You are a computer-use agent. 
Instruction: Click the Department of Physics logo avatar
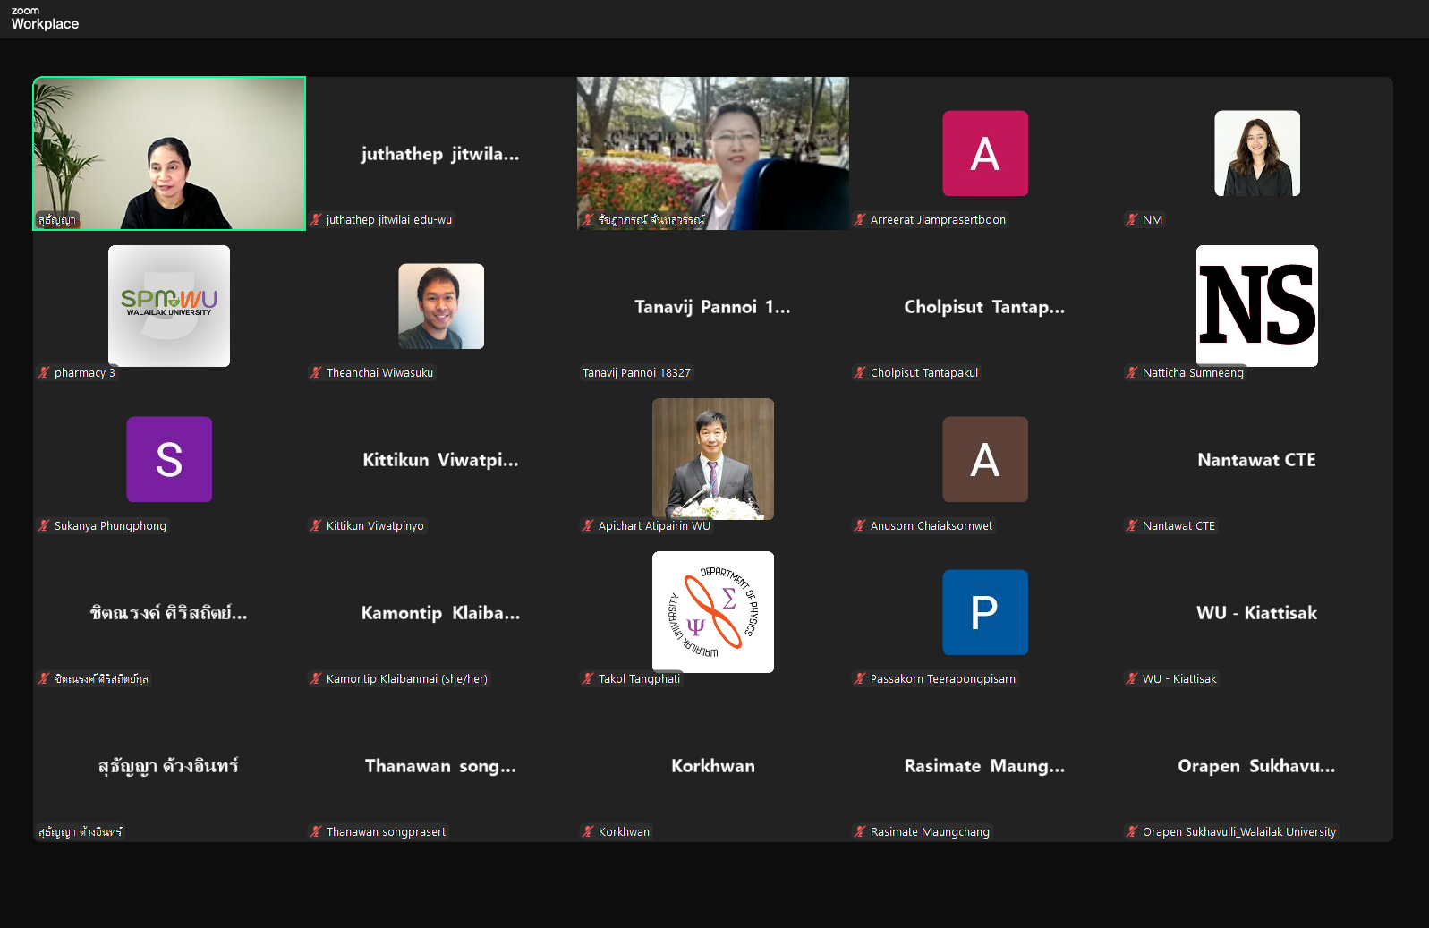pyautogui.click(x=712, y=611)
